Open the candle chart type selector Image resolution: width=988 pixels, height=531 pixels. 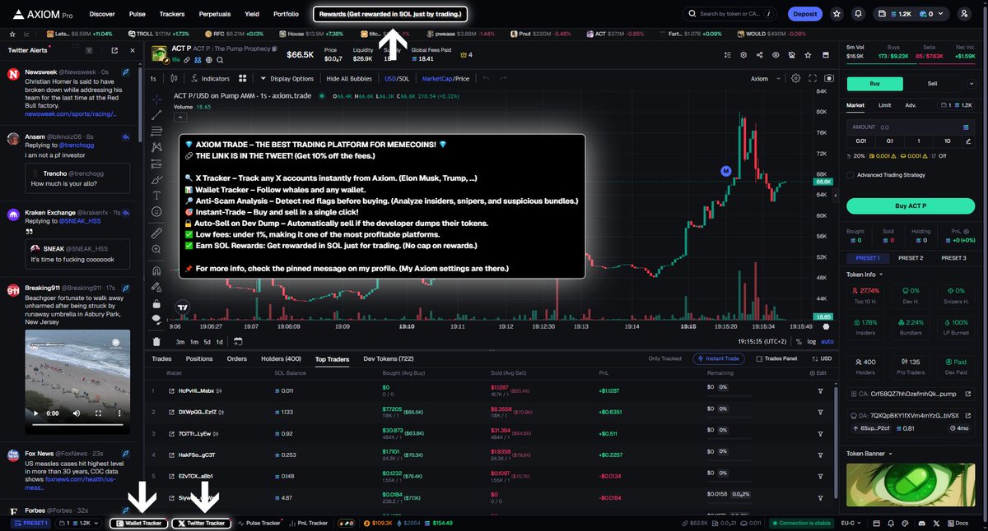pyautogui.click(x=173, y=79)
